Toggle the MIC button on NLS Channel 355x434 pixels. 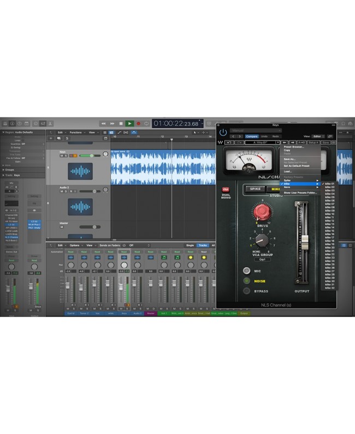pyautogui.click(x=247, y=271)
